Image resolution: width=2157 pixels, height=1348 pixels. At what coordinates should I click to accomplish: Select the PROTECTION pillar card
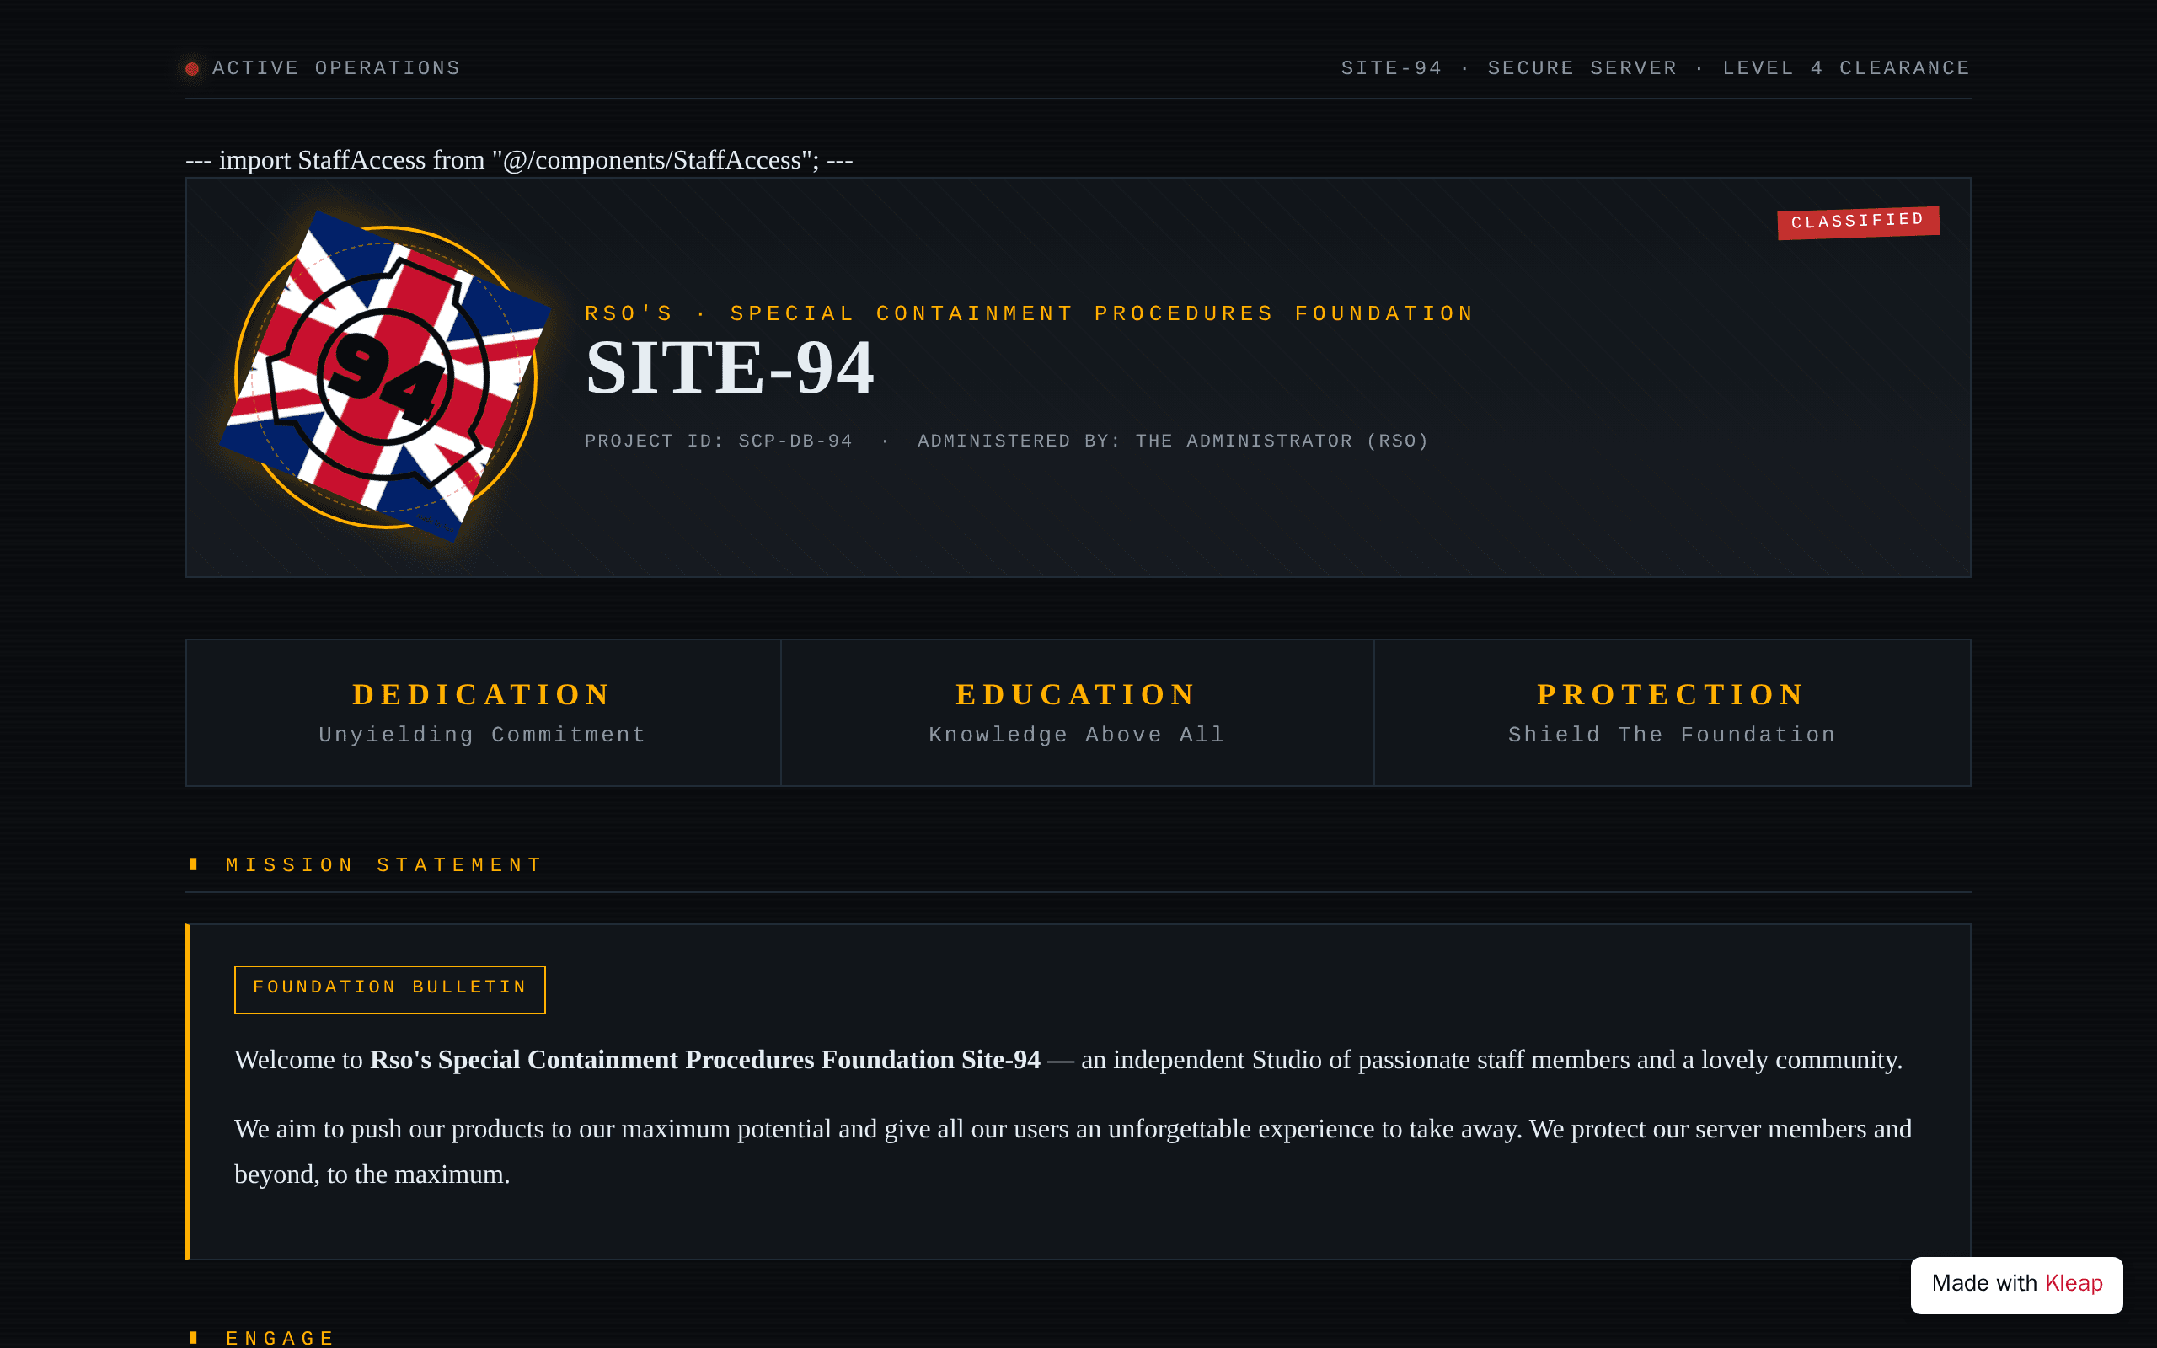[1673, 713]
